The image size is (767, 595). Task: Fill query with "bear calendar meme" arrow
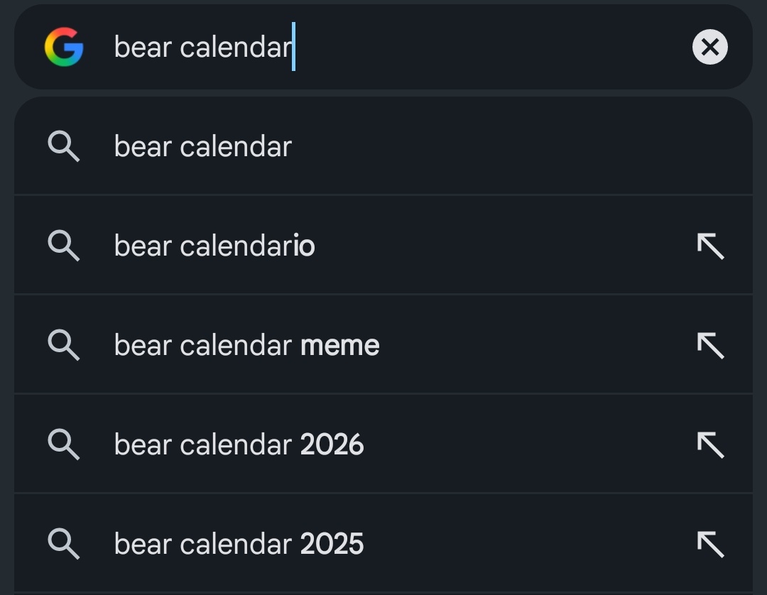point(709,346)
